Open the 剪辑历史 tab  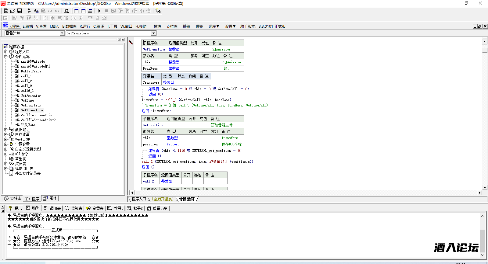coord(157,208)
